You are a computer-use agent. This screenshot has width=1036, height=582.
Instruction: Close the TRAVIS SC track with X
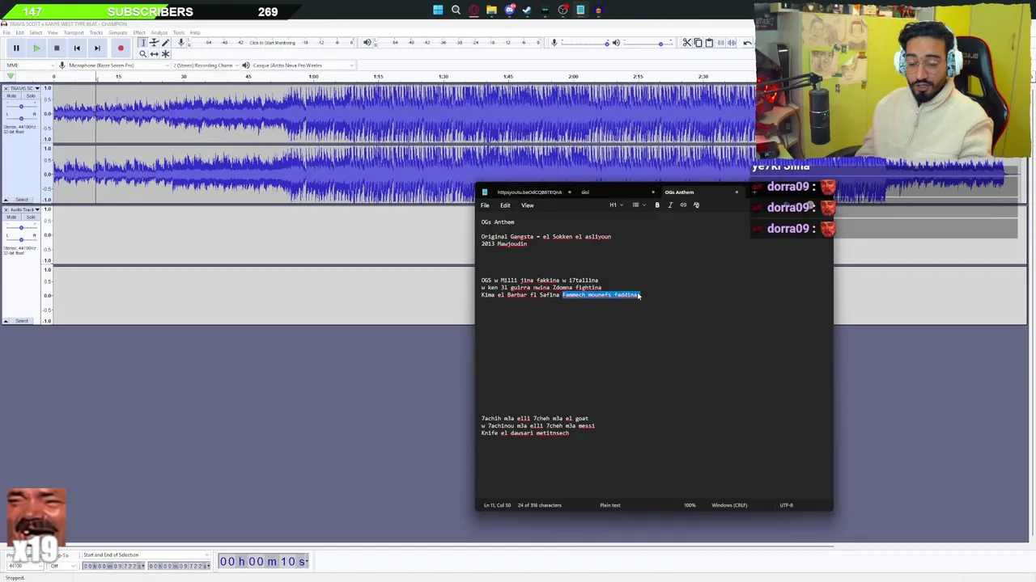tap(6, 88)
